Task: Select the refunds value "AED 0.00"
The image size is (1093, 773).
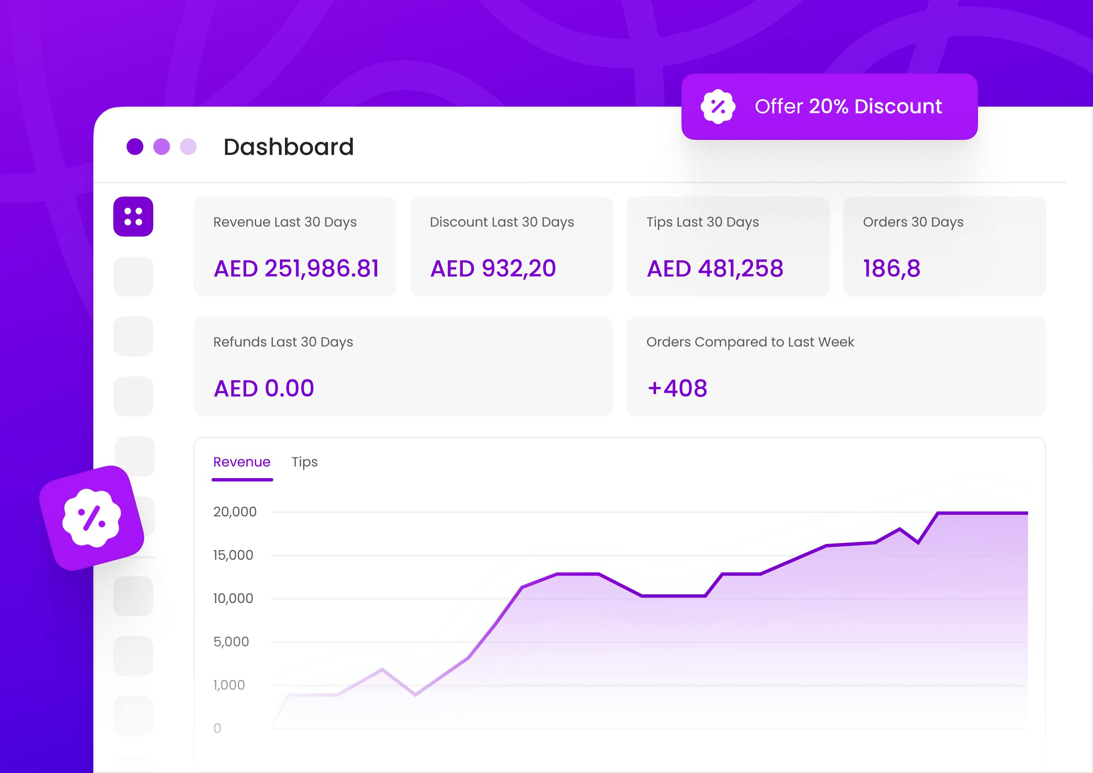Action: pyautogui.click(x=264, y=389)
